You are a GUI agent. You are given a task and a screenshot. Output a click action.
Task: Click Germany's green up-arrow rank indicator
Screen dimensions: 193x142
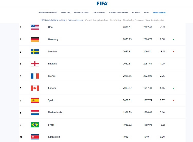(173, 39)
